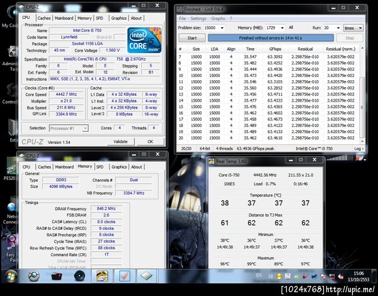The image size is (378, 296).
Task: Select CPU tab in bottom CPU-Z window
Action: tap(26, 167)
